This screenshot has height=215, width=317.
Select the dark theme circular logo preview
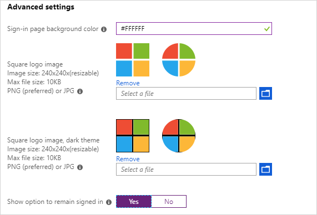tap(179, 136)
